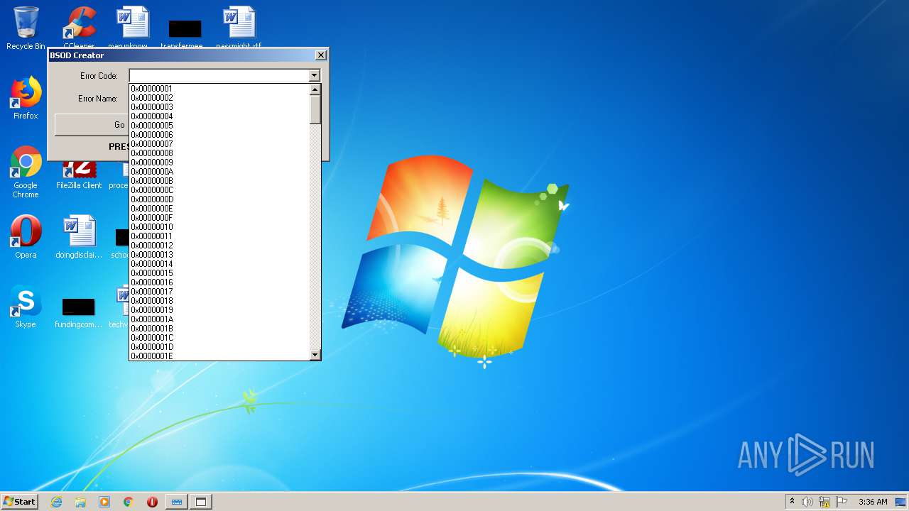
Task: Click inside the Error Code input field
Action: [219, 75]
